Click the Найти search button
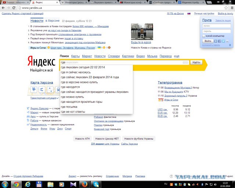The width and height of the screenshot is (235, 188). click(196, 62)
